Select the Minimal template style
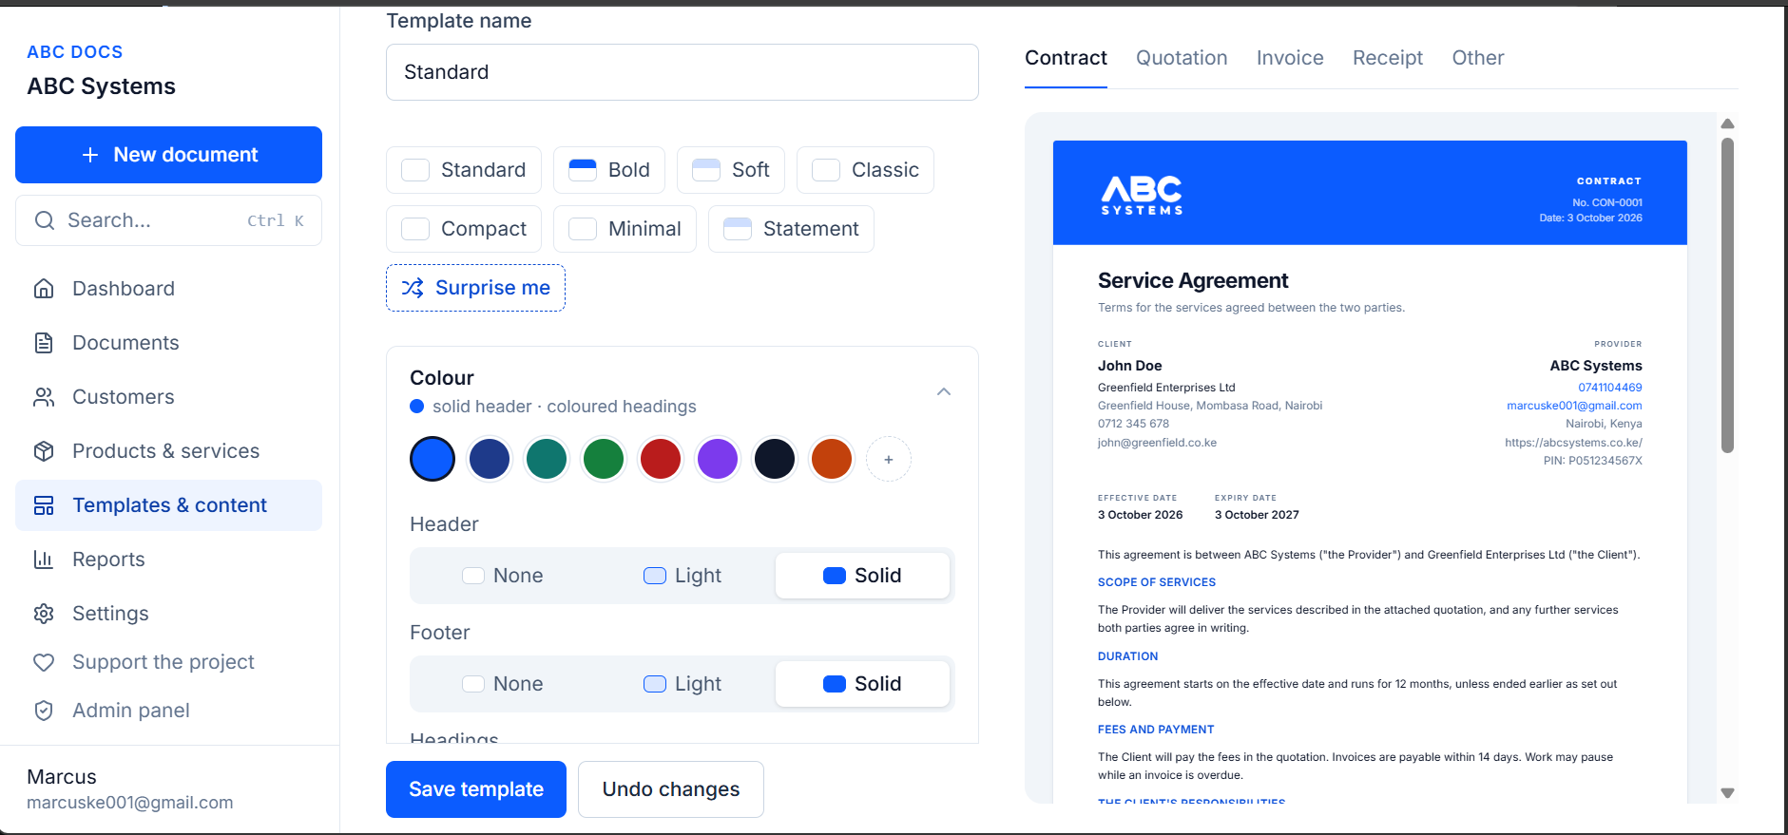Image resolution: width=1788 pixels, height=835 pixels. (625, 229)
